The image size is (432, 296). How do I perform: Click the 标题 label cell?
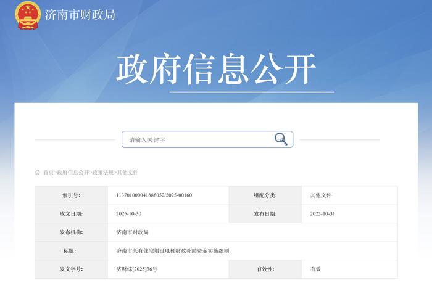(x=72, y=250)
